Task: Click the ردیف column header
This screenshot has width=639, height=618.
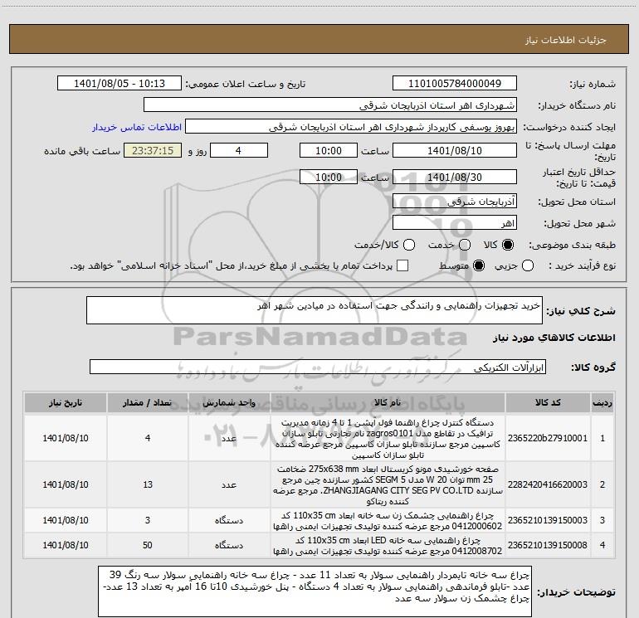Action: click(x=602, y=402)
